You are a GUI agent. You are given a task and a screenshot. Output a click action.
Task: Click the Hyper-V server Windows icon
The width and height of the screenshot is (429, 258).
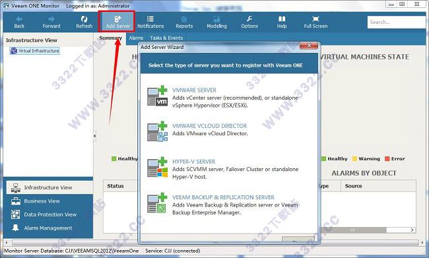pyautogui.click(x=157, y=168)
